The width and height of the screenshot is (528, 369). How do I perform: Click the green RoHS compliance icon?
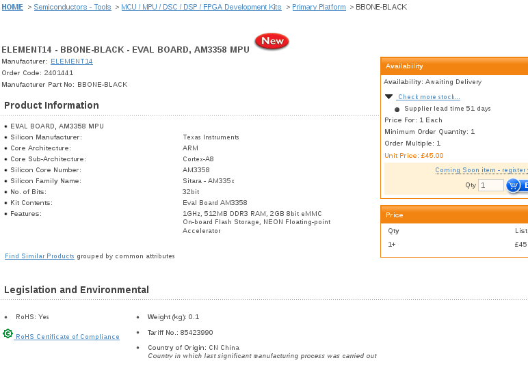[x=8, y=334]
